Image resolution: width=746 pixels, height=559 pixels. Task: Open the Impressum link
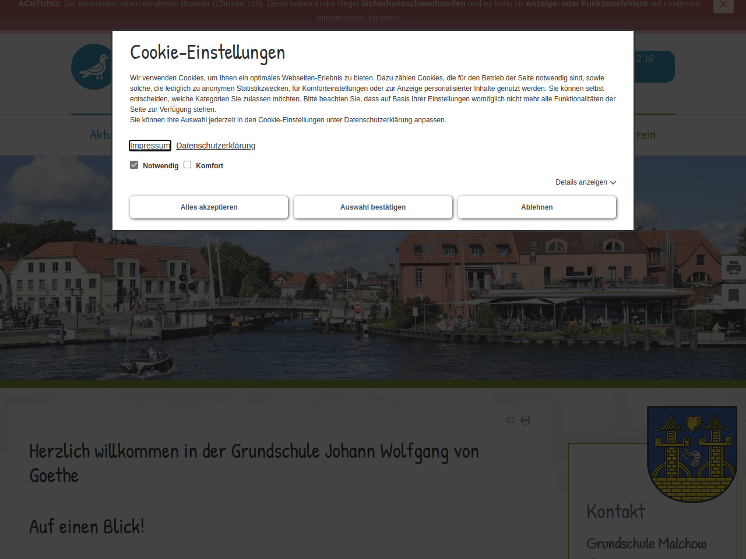pos(150,146)
